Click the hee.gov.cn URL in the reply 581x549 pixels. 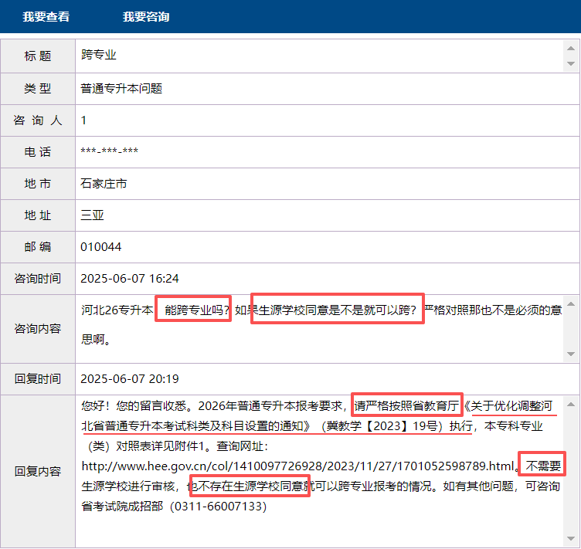click(297, 466)
